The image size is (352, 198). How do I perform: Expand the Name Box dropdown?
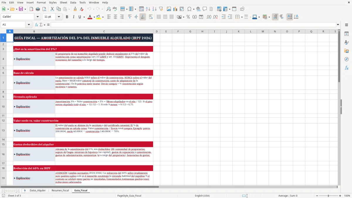pyautogui.click(x=29, y=25)
